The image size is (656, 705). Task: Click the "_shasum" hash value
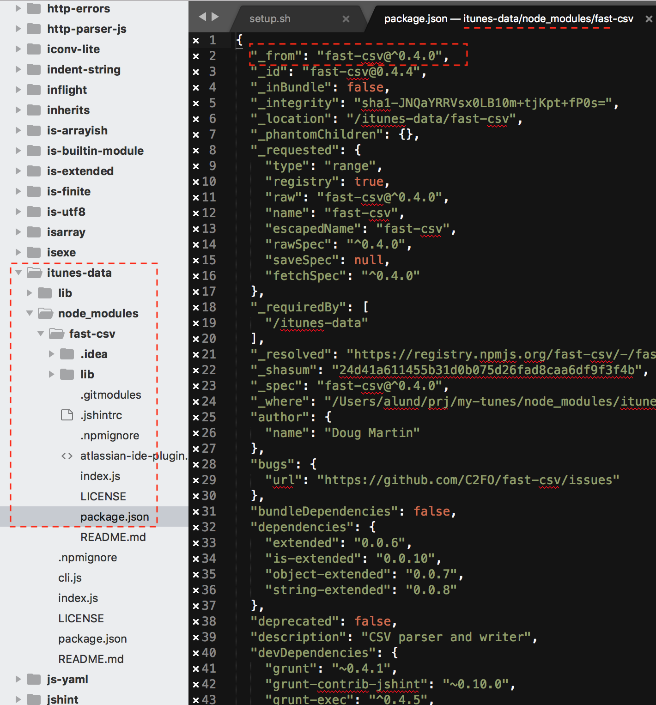click(x=487, y=370)
